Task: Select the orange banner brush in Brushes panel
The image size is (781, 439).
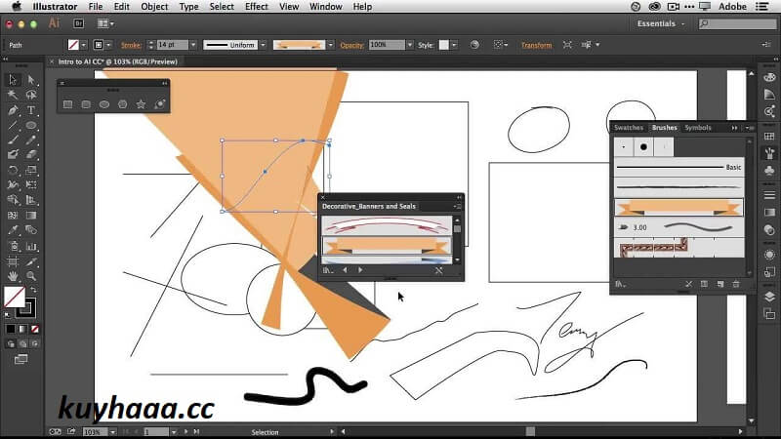Action: [678, 208]
